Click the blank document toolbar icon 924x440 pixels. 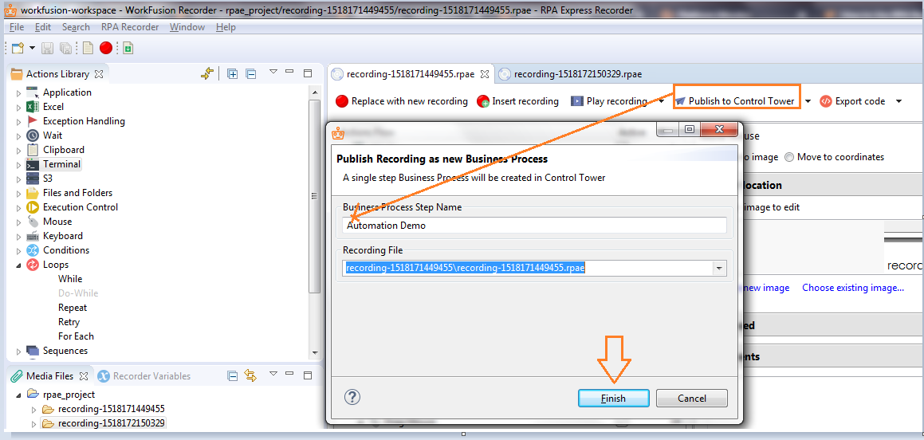click(88, 49)
